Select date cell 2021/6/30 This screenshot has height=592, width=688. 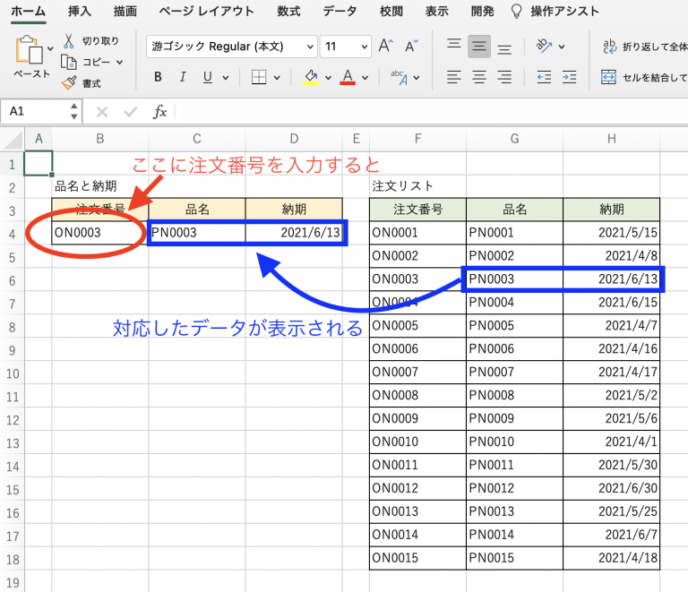coord(611,488)
